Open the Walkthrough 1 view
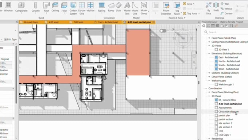248x140 pixels. coord(226,84)
